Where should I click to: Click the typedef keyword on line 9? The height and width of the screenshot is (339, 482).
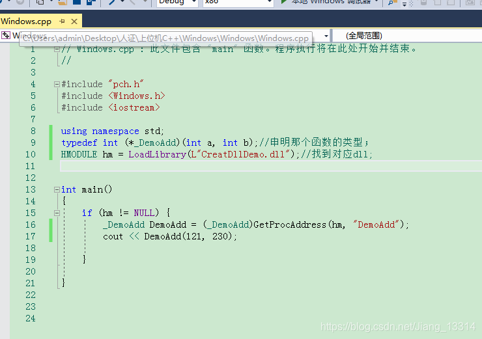click(79, 142)
